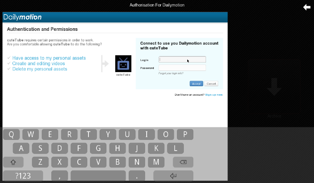Viewport: 314px width, 183px height.
Task: Switch keyboard to ?123 symbols layout
Action: pyautogui.click(x=23, y=176)
